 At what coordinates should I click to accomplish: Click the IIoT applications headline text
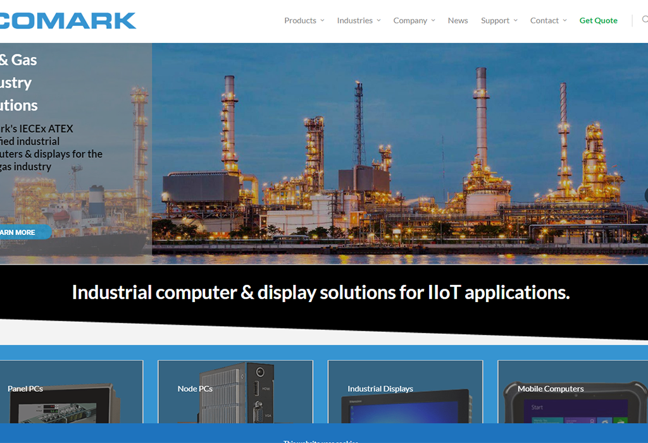(320, 293)
